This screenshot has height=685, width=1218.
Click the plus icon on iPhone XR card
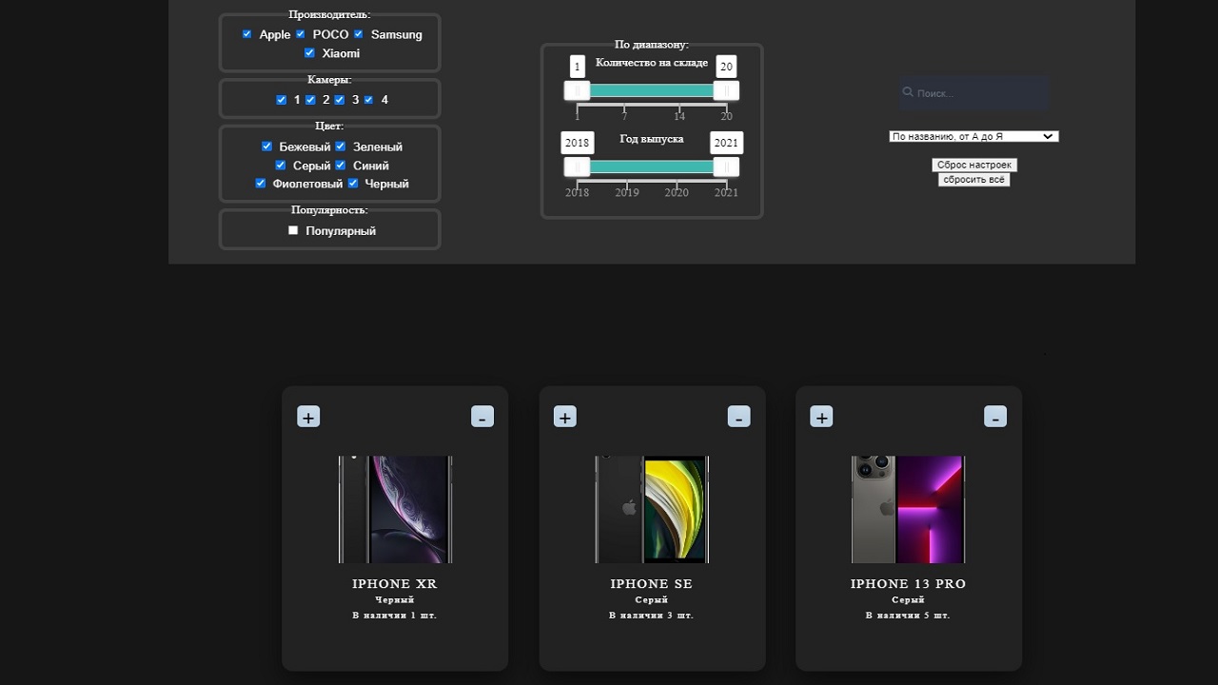pos(308,417)
